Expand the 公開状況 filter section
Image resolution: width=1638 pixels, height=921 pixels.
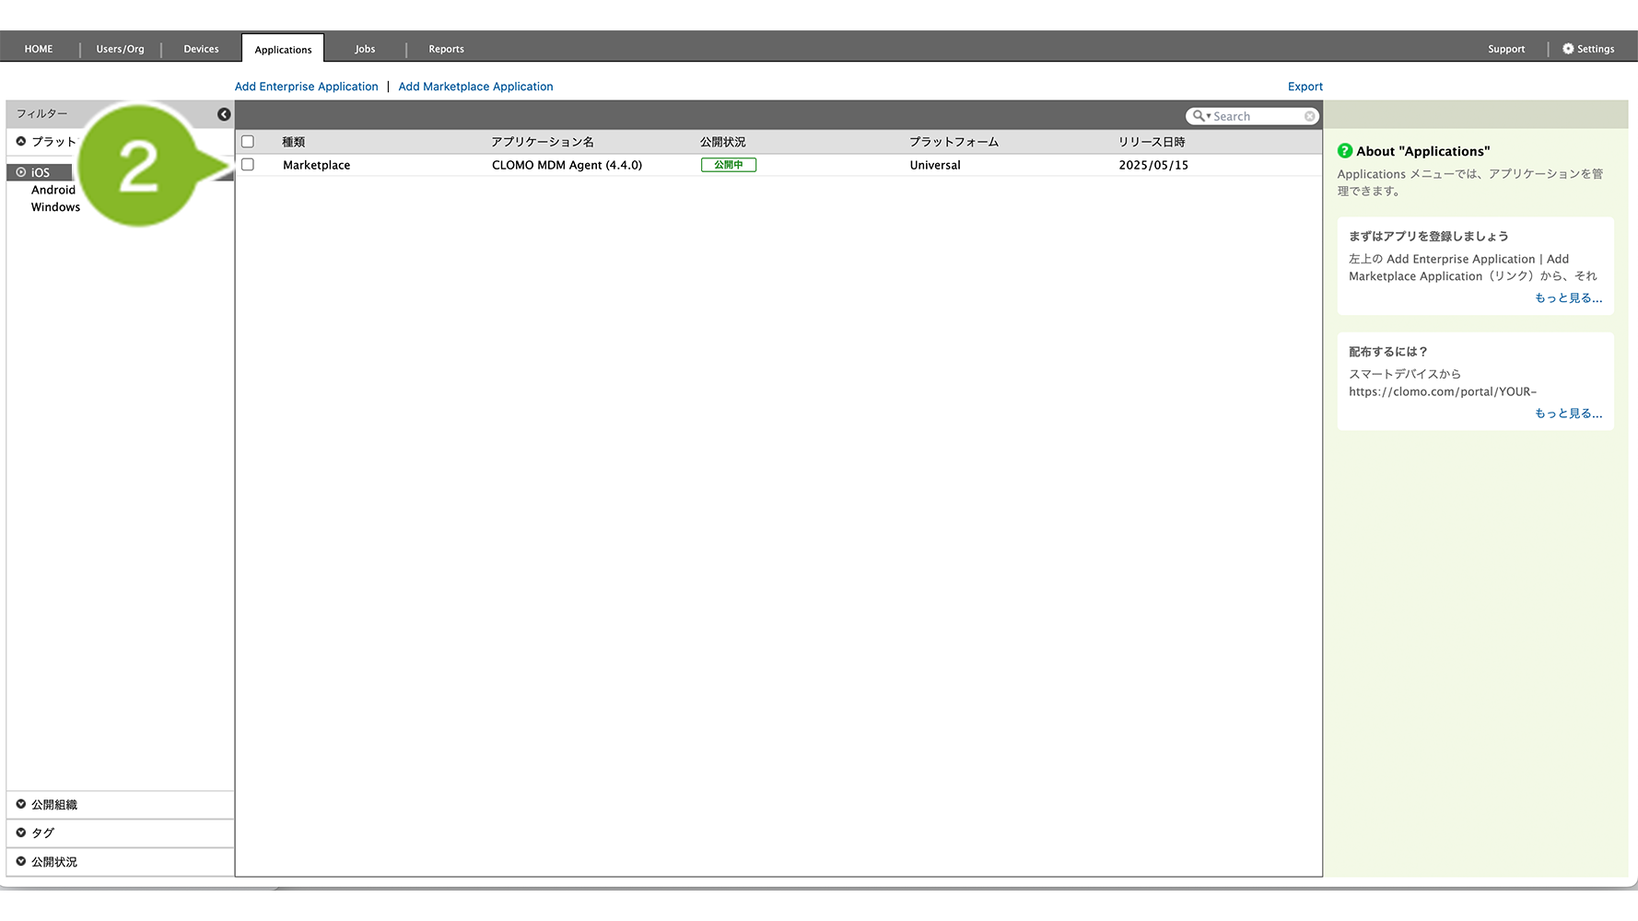(x=54, y=862)
